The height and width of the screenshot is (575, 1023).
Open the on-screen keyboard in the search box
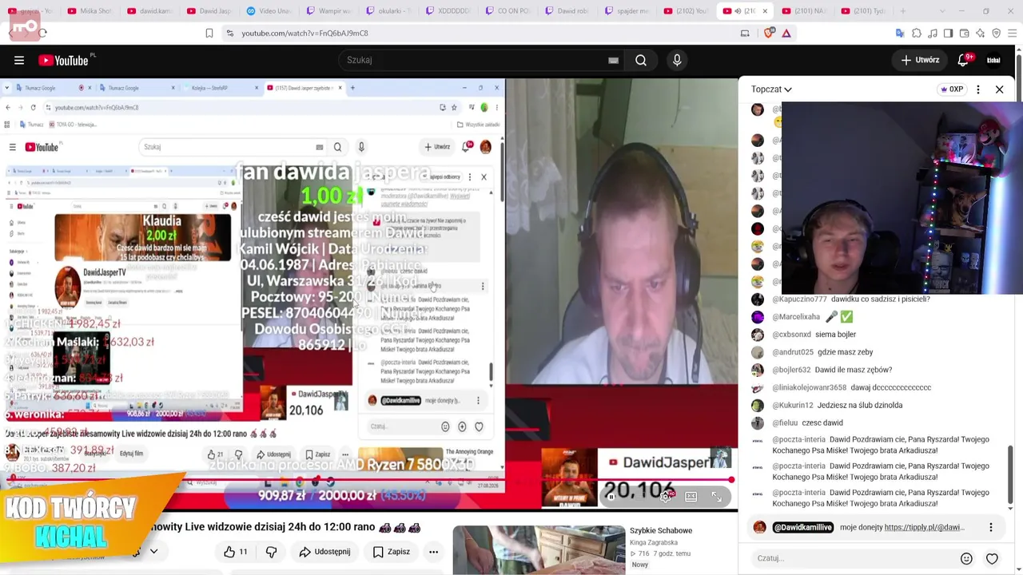pos(613,60)
